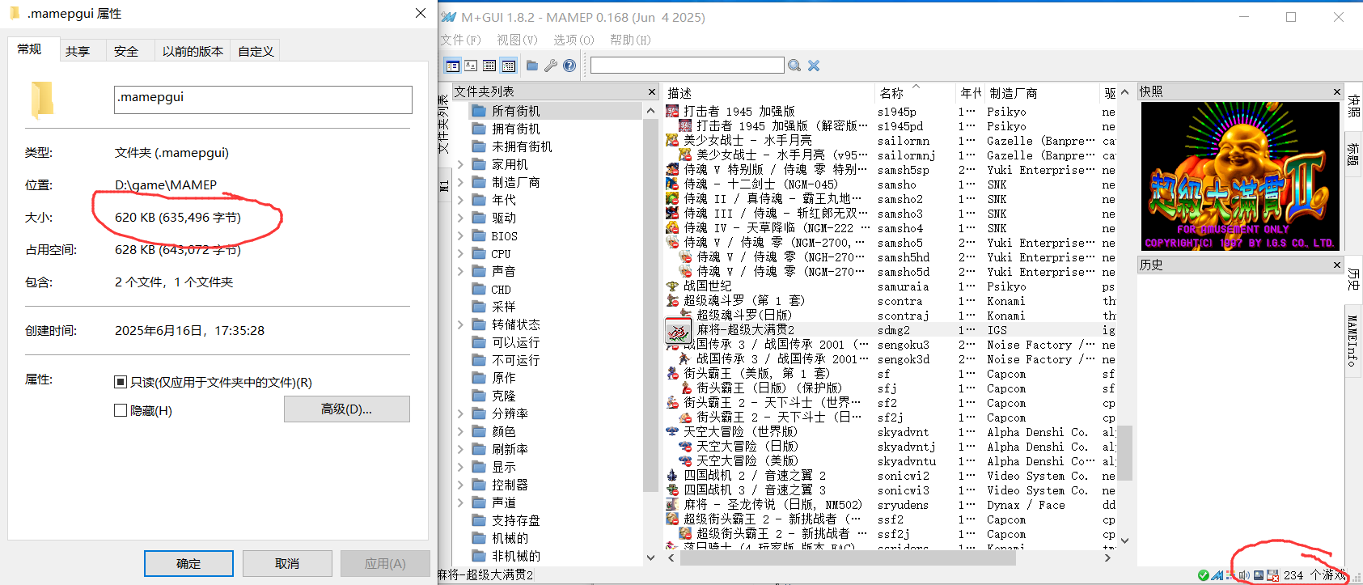Expand the BIOS tree node
Viewport: 1363px width, 585px height.
[x=460, y=235]
